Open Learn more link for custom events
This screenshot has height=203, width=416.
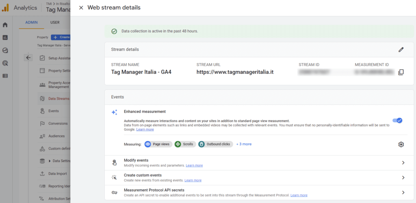[x=193, y=180]
